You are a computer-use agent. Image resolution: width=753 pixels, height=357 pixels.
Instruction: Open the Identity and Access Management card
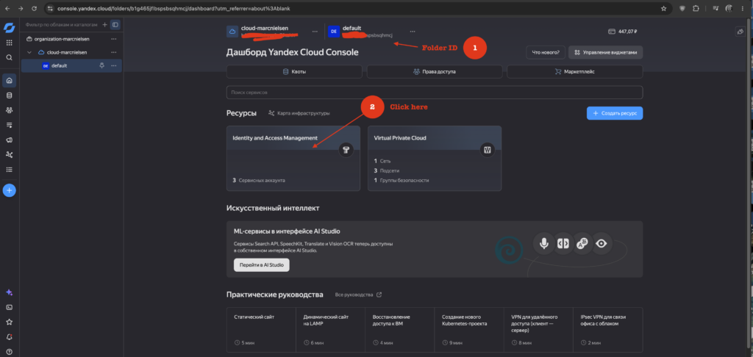293,159
